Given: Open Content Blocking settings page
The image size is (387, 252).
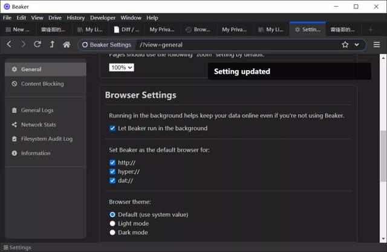Looking at the screenshot, I should pos(42,84).
